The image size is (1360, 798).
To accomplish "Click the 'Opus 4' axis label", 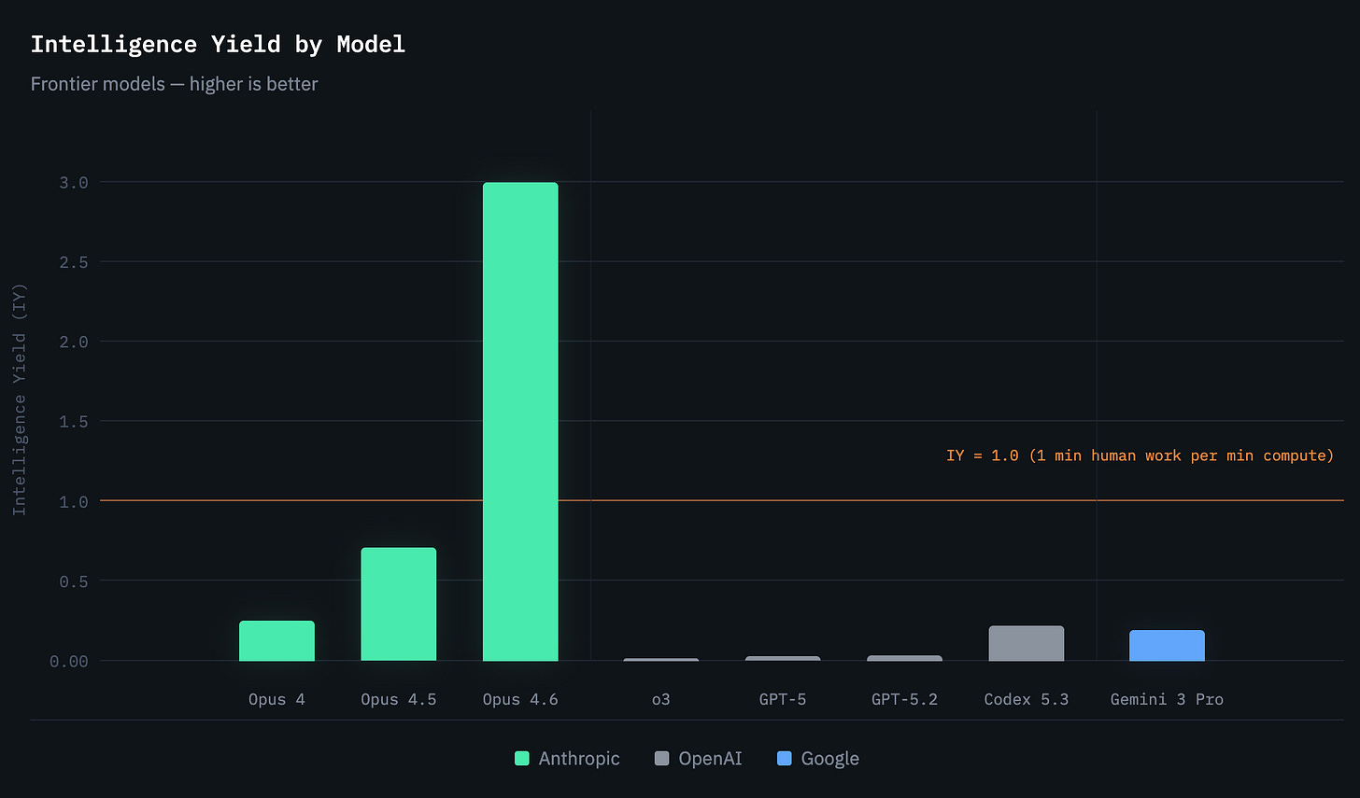I will 276,699.
